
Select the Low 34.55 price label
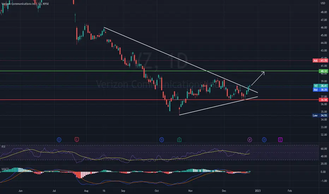(x=320, y=115)
